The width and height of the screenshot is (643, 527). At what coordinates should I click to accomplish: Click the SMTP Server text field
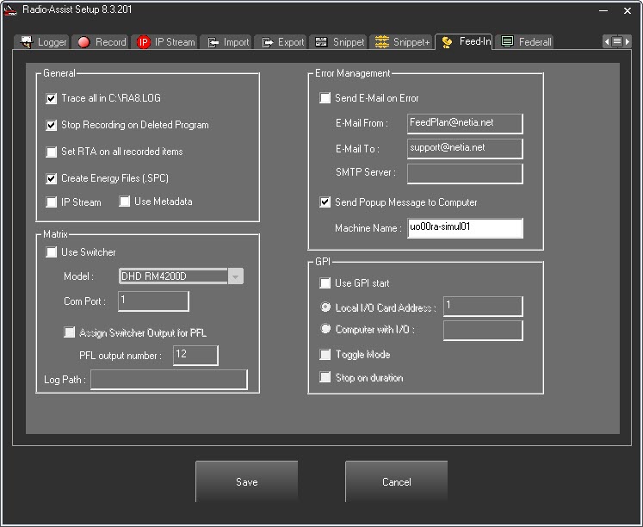point(465,173)
